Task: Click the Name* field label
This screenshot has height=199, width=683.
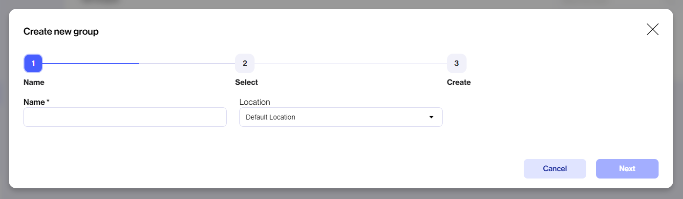Action: (37, 102)
